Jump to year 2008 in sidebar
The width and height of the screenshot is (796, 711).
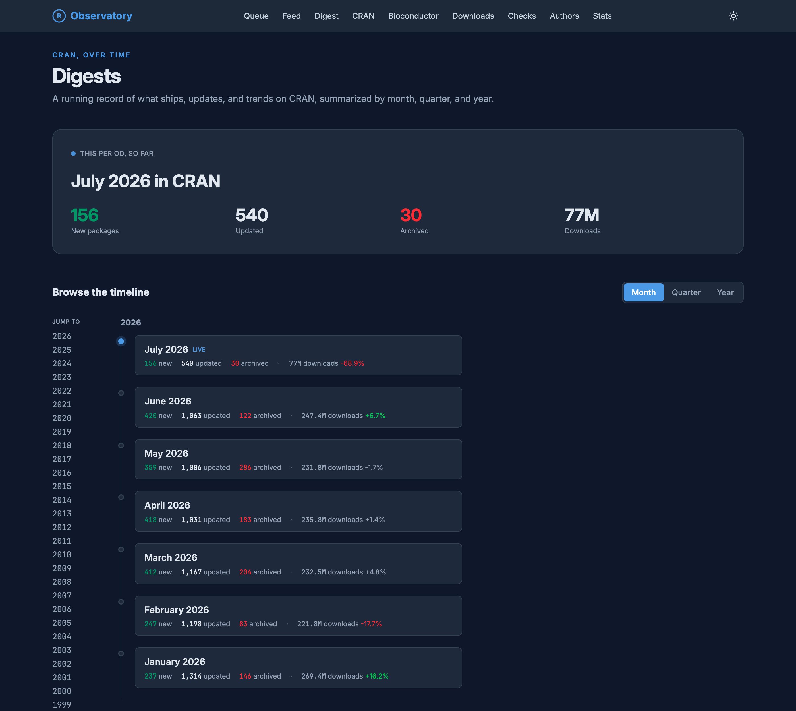point(62,582)
